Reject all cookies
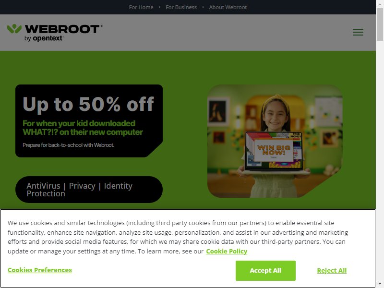This screenshot has width=384, height=288. [332, 270]
